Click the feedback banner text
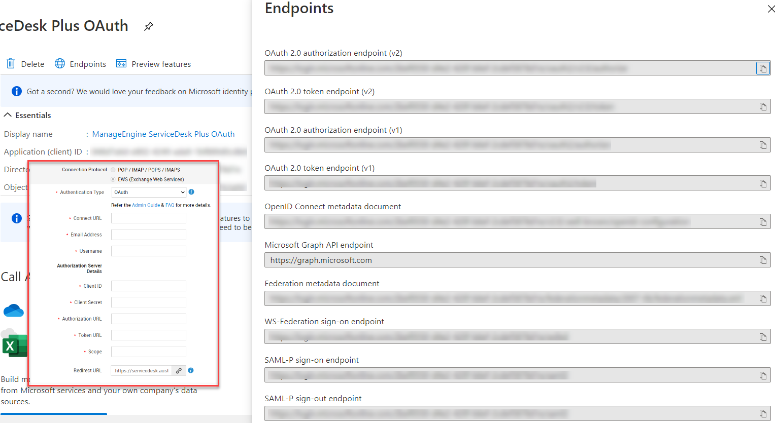The image size is (775, 423). pyautogui.click(x=138, y=92)
